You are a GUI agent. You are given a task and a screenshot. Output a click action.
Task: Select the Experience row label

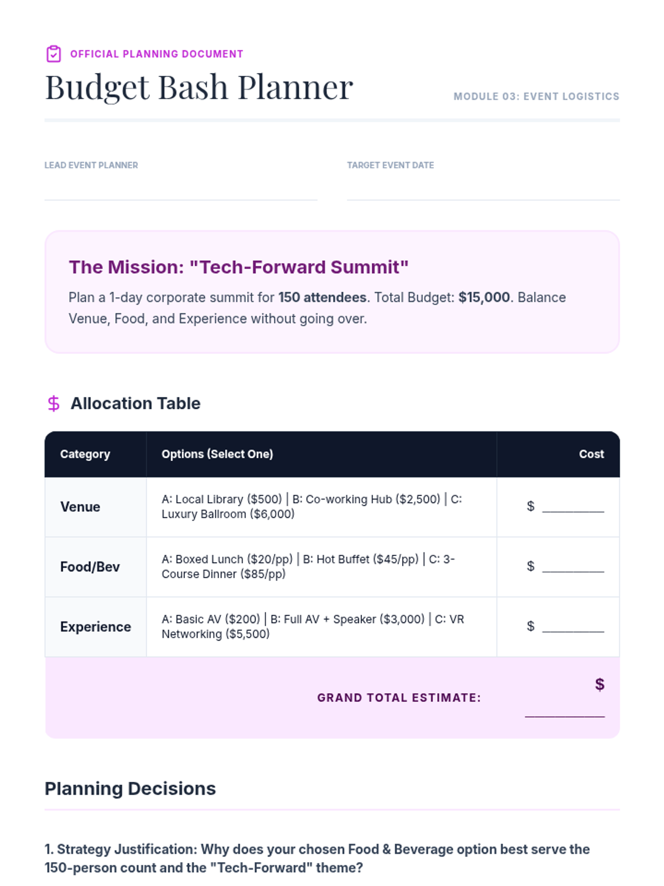coord(95,626)
